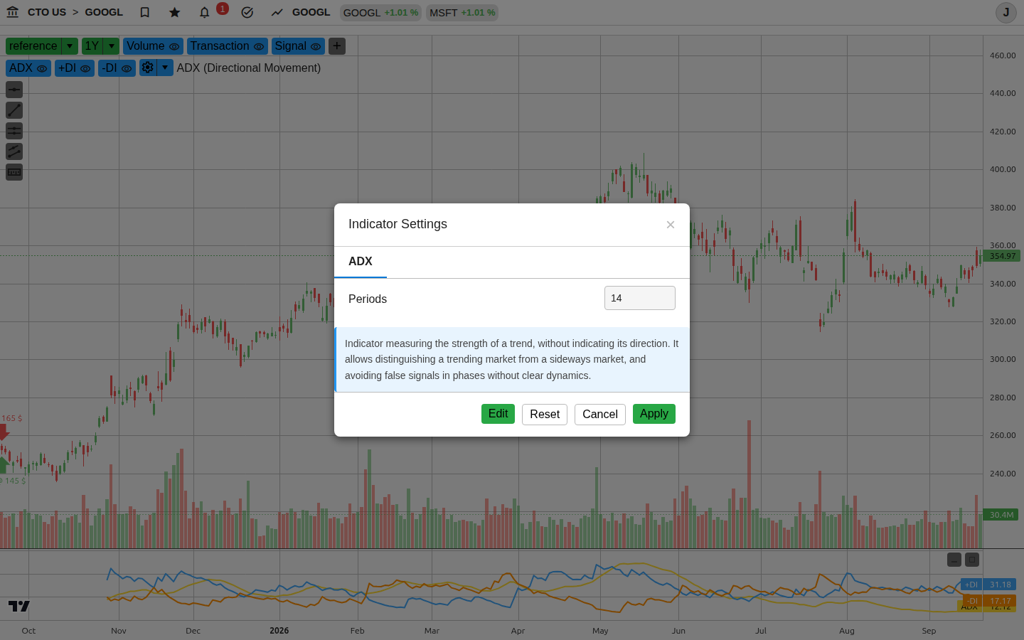Viewport: 1024px width, 640px height.
Task: Click the GOOGL +1.01 % ticker chip
Action: 380,13
